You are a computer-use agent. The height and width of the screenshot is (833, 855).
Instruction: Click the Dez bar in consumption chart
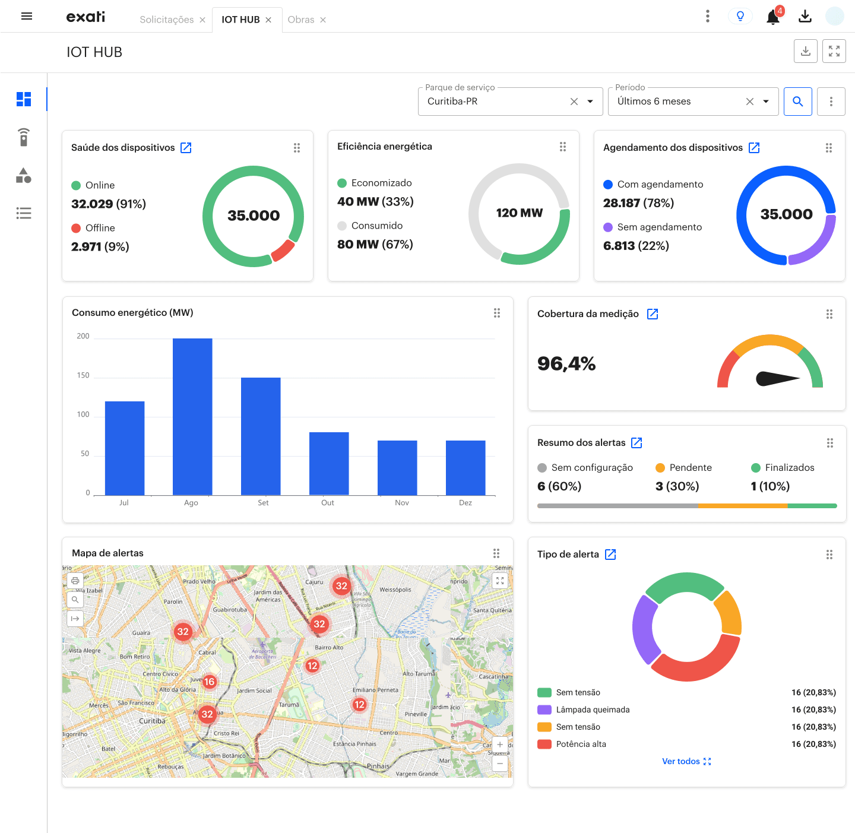(465, 468)
